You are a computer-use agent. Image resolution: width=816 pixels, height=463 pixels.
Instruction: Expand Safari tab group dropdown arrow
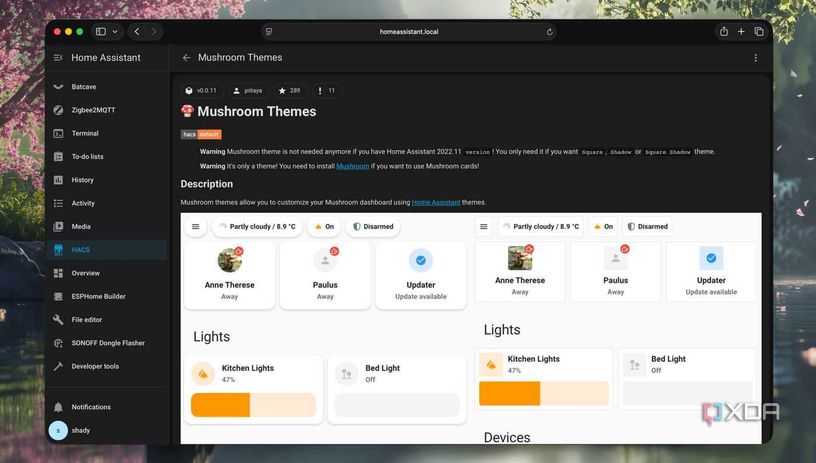(115, 31)
